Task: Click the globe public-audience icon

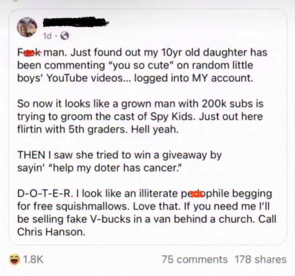Action: tap(64, 36)
